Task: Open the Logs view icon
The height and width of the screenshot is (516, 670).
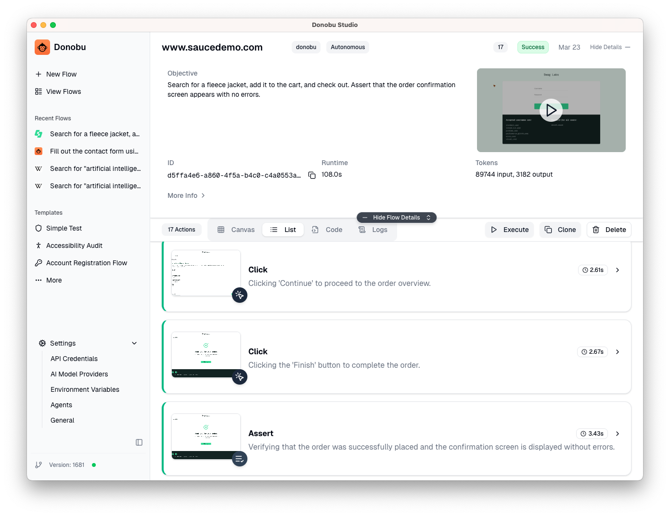Action: click(362, 230)
